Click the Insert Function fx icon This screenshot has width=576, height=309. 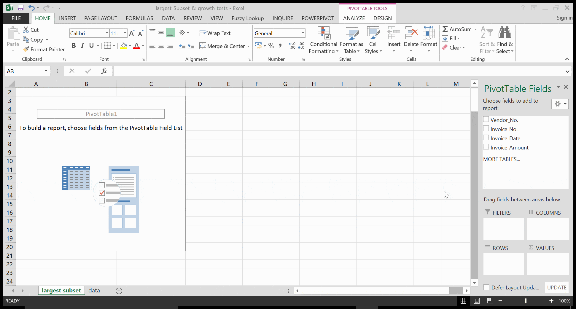coord(104,71)
